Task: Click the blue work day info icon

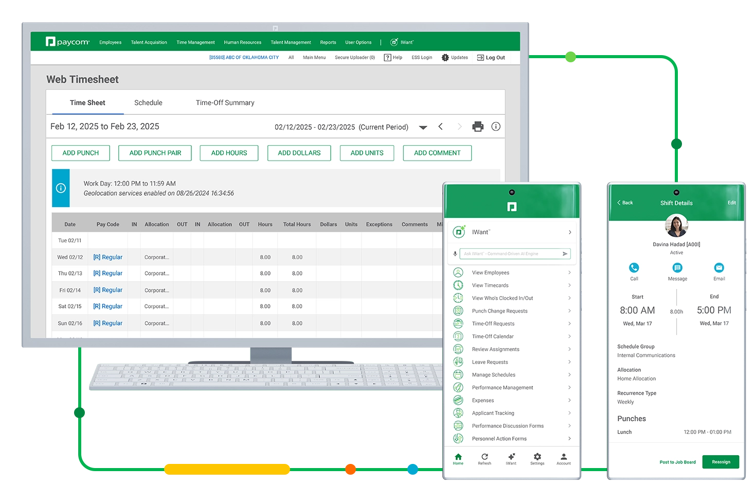Action: tap(61, 188)
